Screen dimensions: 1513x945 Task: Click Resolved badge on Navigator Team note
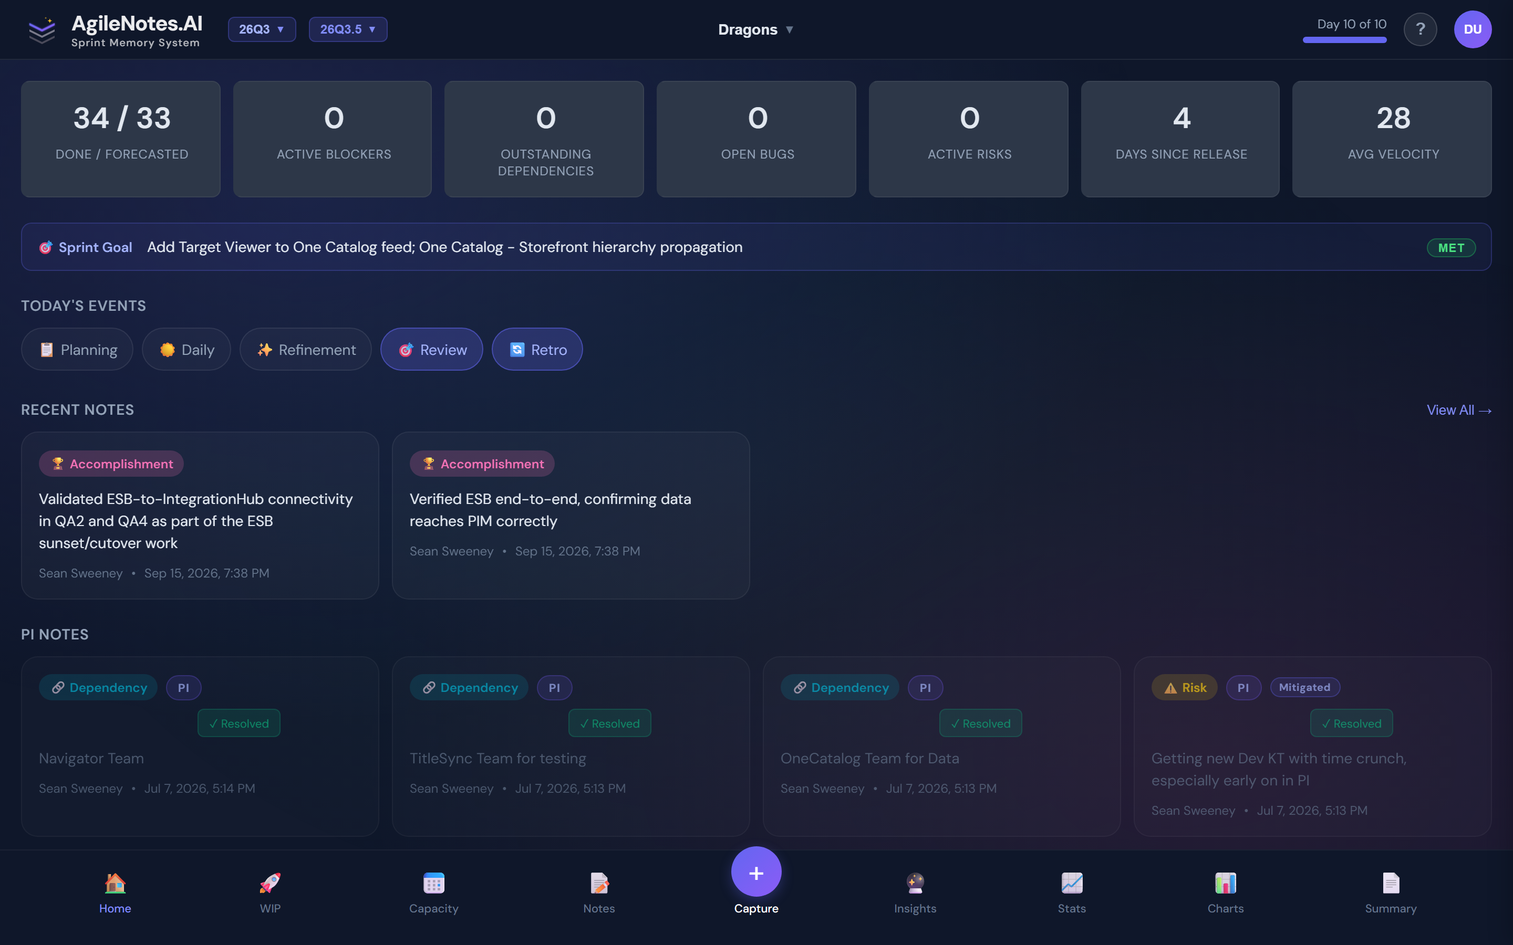coord(239,723)
